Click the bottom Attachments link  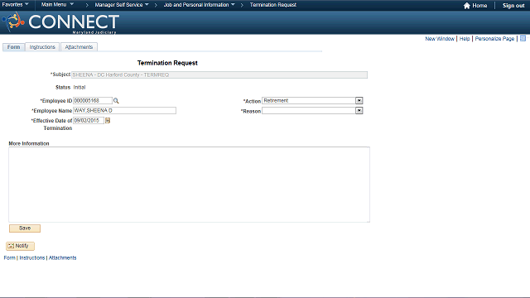tap(63, 257)
